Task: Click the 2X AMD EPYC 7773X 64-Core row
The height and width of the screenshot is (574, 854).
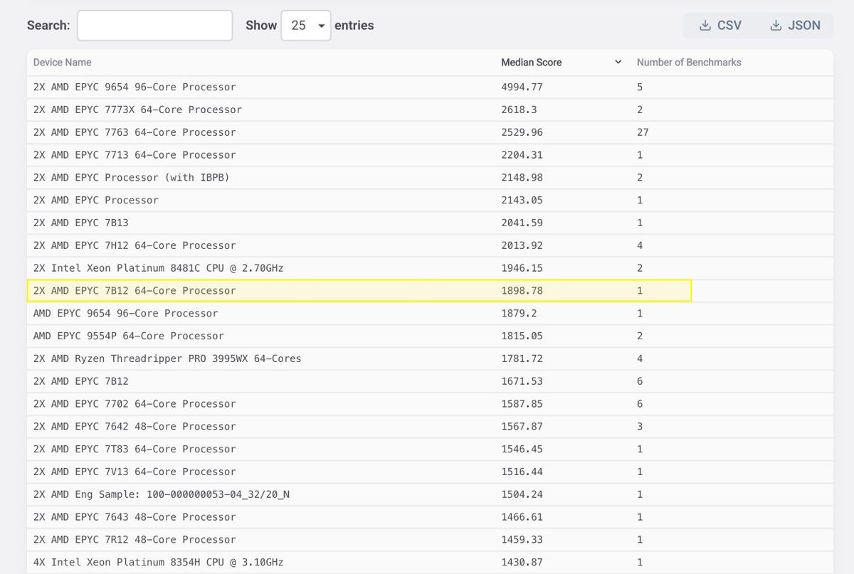Action: (137, 110)
